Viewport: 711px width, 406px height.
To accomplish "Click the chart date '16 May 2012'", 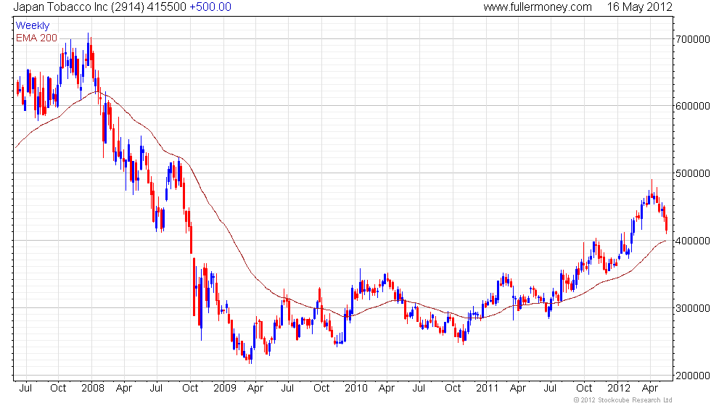I will [639, 7].
